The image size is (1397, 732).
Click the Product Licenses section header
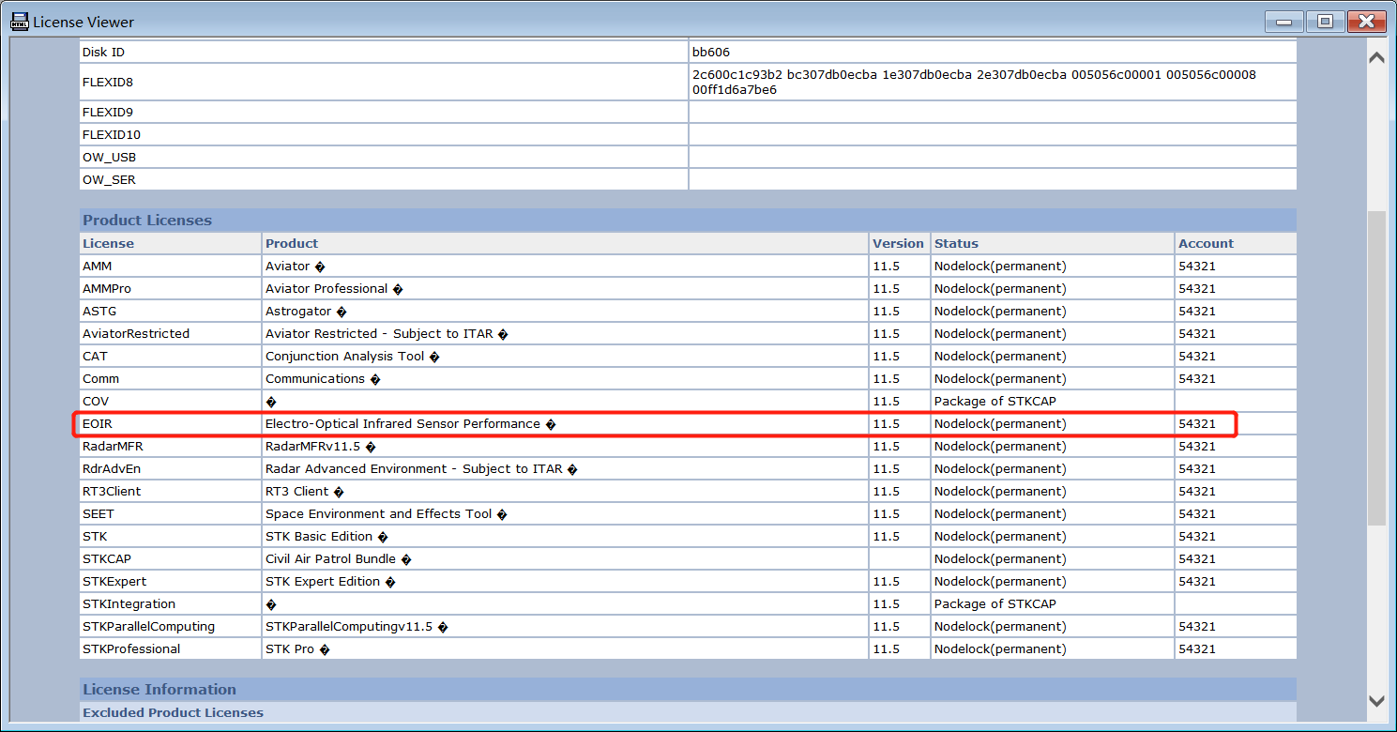(x=146, y=220)
